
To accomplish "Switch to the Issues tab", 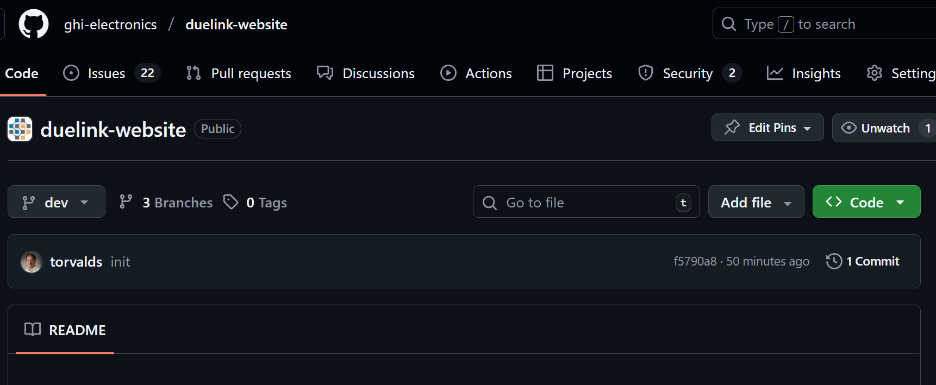I will point(107,73).
